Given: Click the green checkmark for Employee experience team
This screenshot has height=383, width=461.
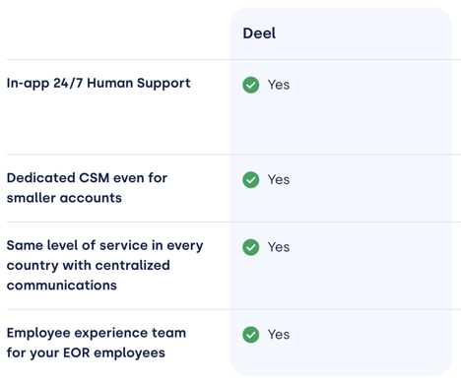Looking at the screenshot, I should click(x=251, y=335).
